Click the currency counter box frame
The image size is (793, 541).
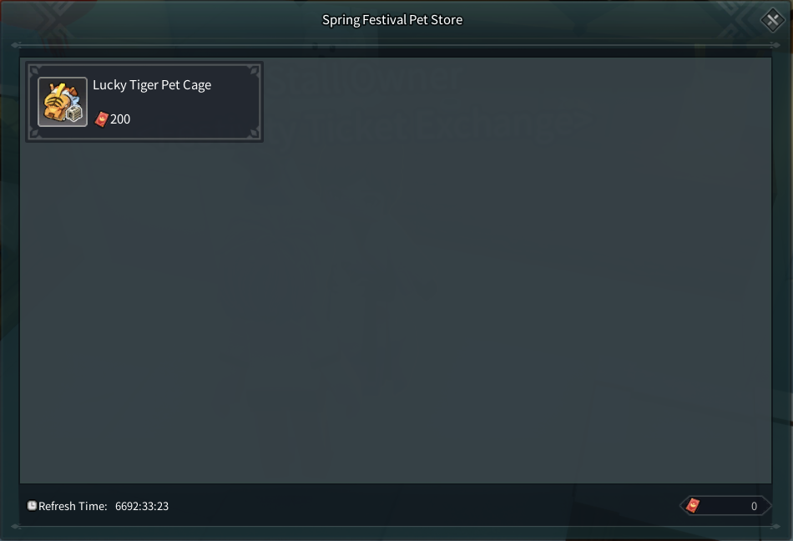tap(725, 506)
